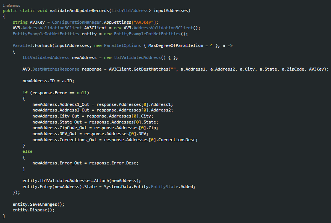Image resolution: width=331 pixels, height=223 pixels.
Task: Click Parallel.ForEach call
Action: (32, 45)
